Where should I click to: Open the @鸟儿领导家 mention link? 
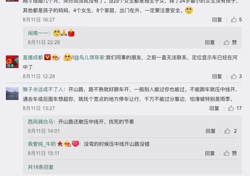(x=89, y=58)
